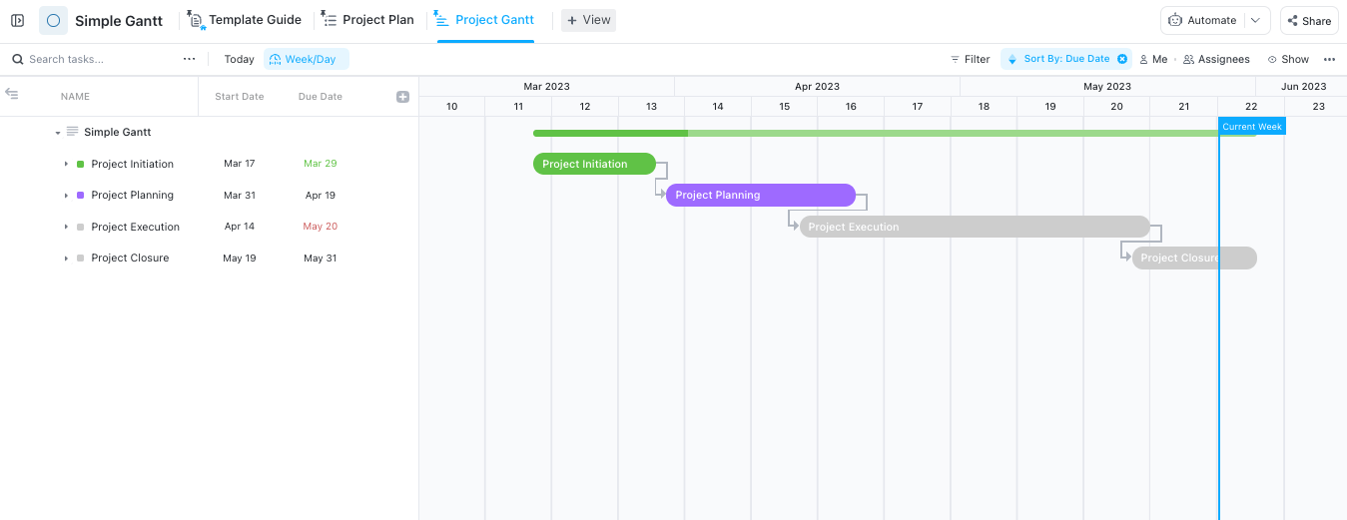Collapse the Simple Gantt list group

tap(58, 133)
